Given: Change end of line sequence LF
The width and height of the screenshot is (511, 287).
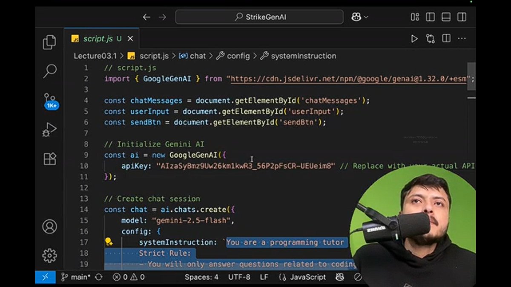Looking at the screenshot, I should [264, 277].
